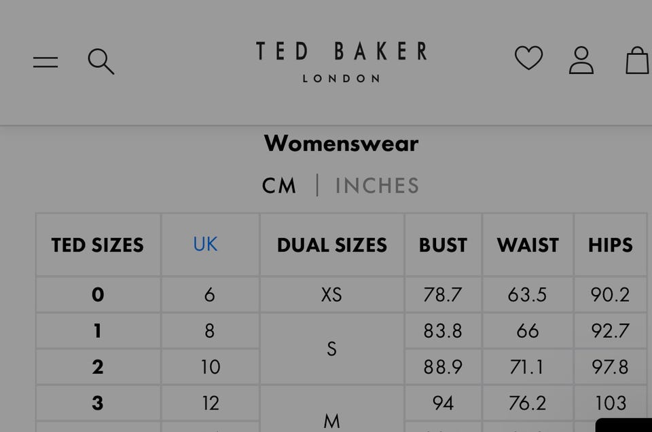The width and height of the screenshot is (652, 432).
Task: Select Ted size 2 row cell
Action: click(98, 367)
